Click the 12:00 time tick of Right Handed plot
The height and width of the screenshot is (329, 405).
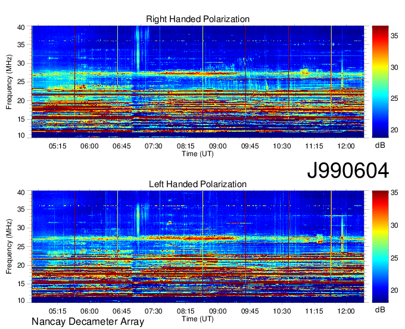(x=346, y=146)
